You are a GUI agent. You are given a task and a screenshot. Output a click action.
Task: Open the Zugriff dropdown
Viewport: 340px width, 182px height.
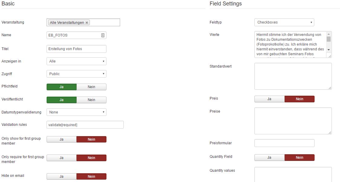(x=76, y=74)
